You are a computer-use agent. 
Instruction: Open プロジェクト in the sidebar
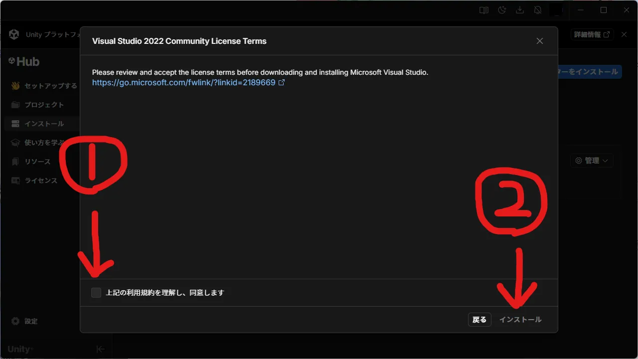coord(44,105)
